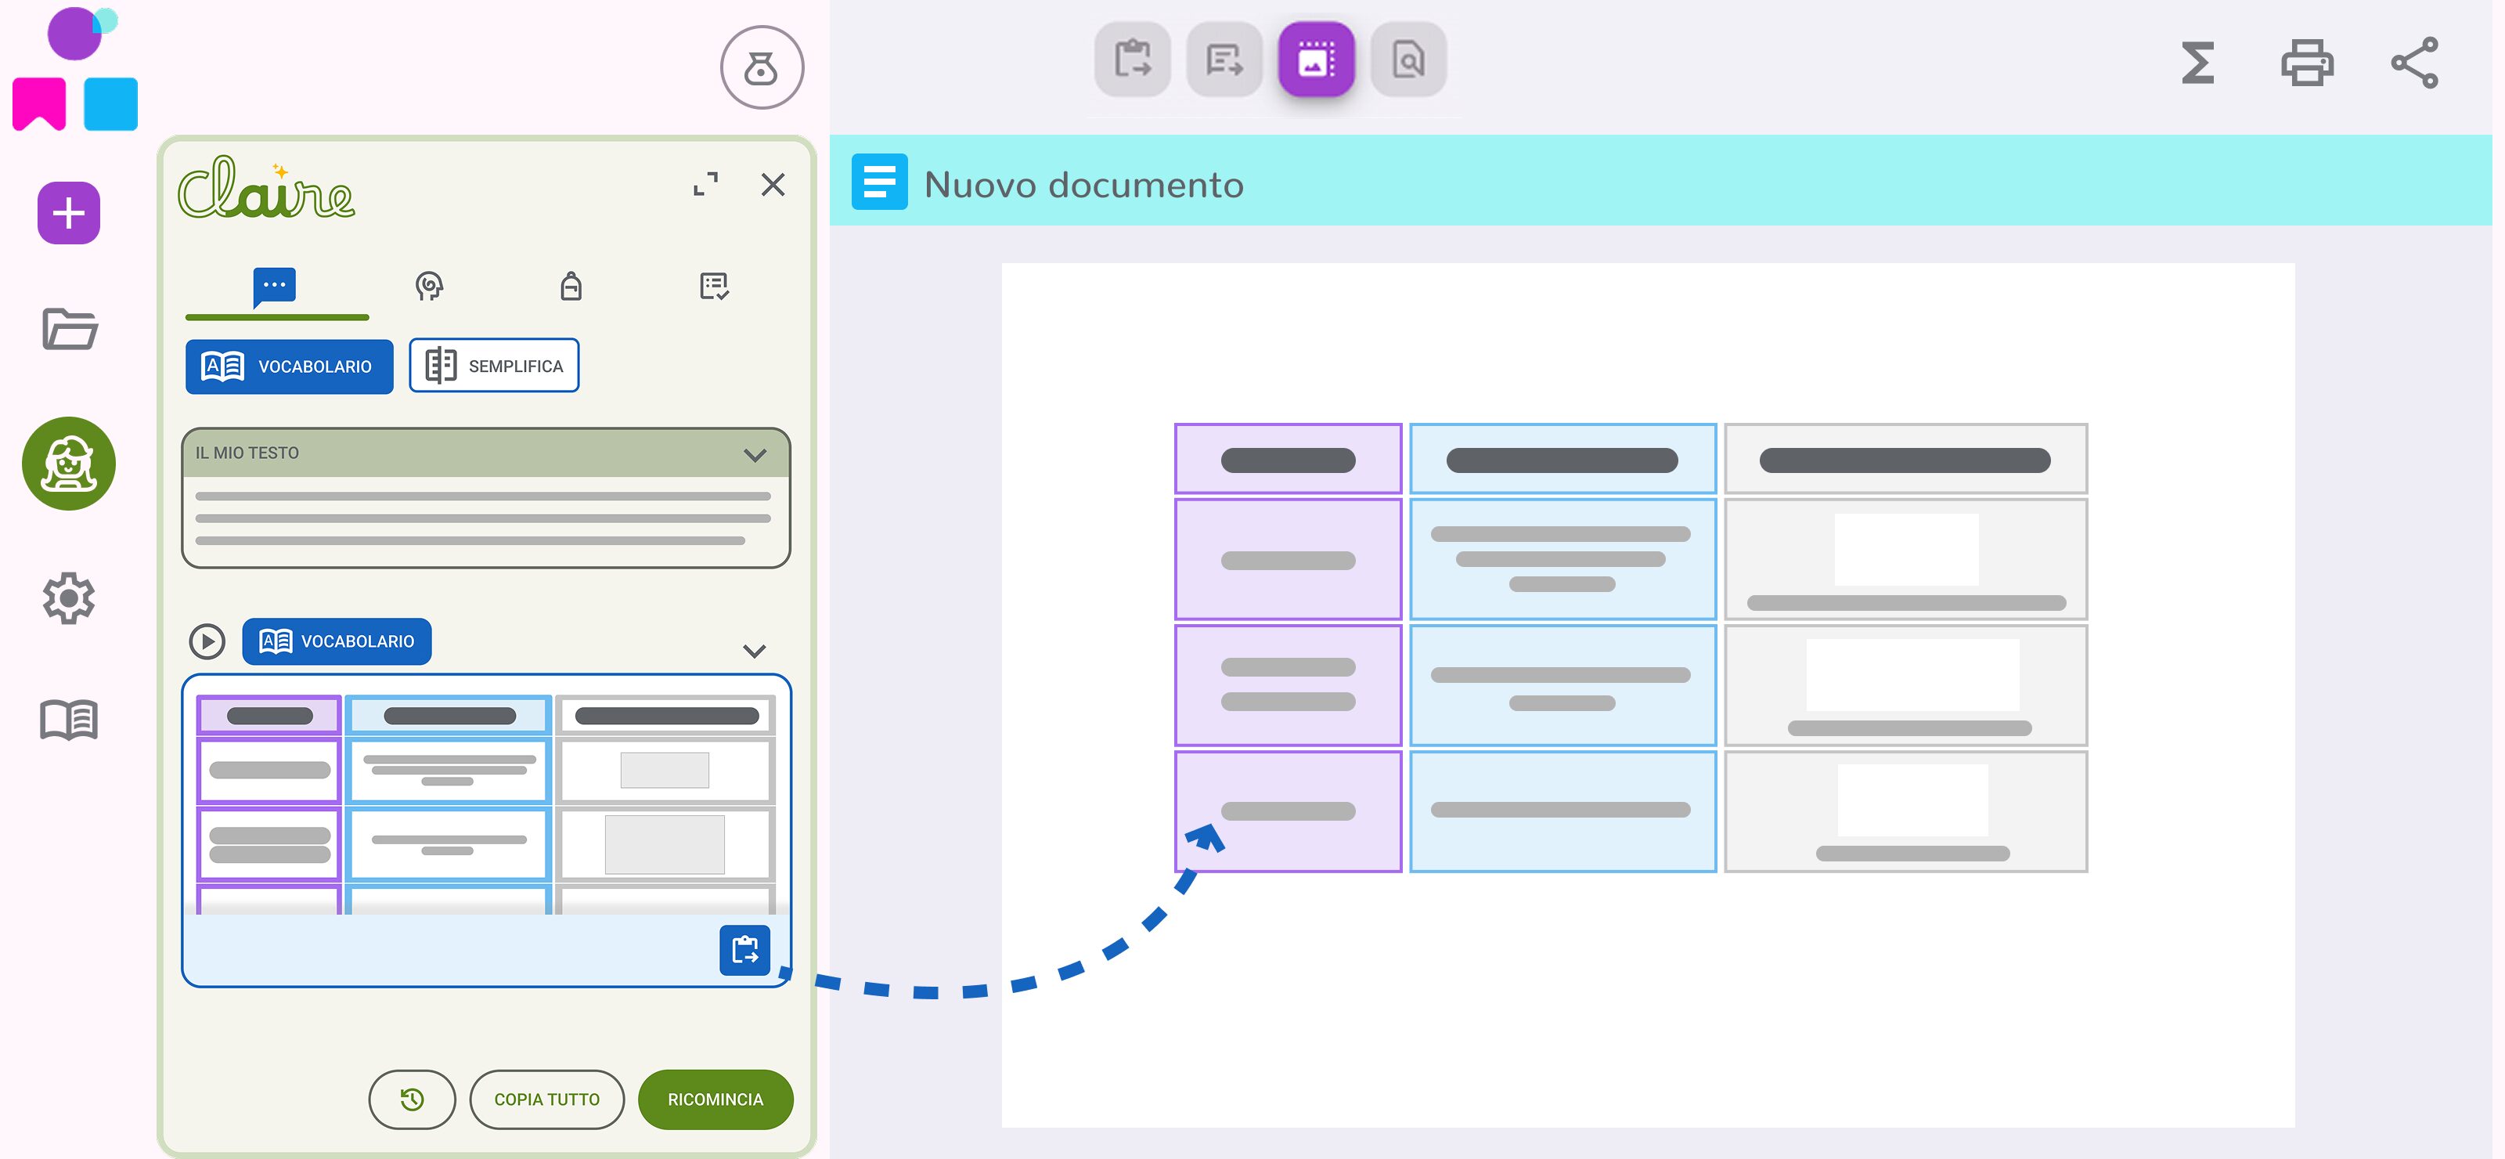Click the circular flask icon button
The width and height of the screenshot is (2505, 1159).
[x=762, y=68]
